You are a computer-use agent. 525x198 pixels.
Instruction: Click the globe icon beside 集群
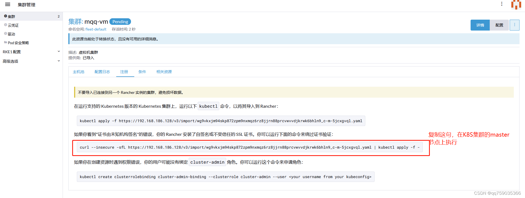5,16
